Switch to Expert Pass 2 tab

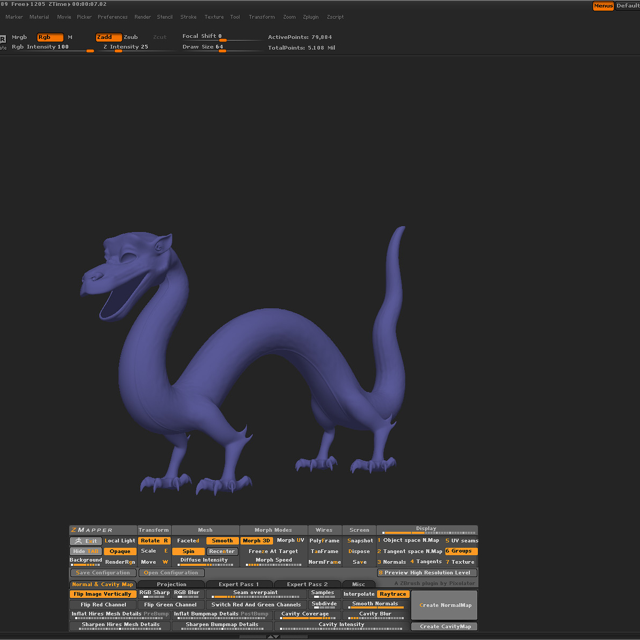click(307, 585)
